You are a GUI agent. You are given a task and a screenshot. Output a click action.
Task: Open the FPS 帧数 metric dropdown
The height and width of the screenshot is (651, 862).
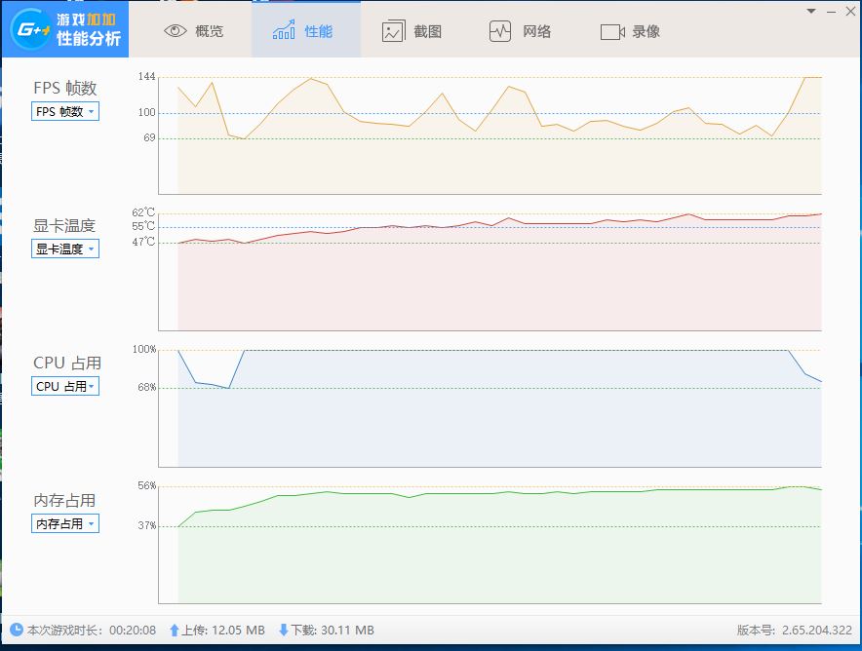pyautogui.click(x=64, y=111)
